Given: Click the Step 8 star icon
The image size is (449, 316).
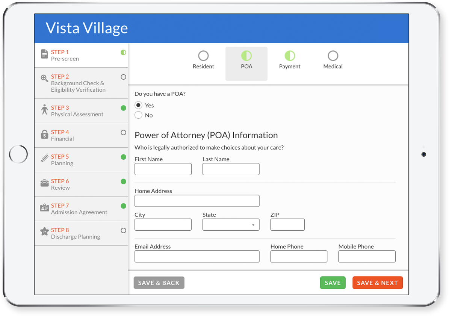Looking at the screenshot, I should point(44,231).
